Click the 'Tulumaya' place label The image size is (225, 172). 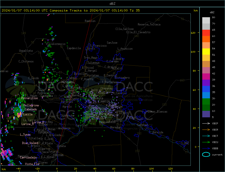point(93,63)
